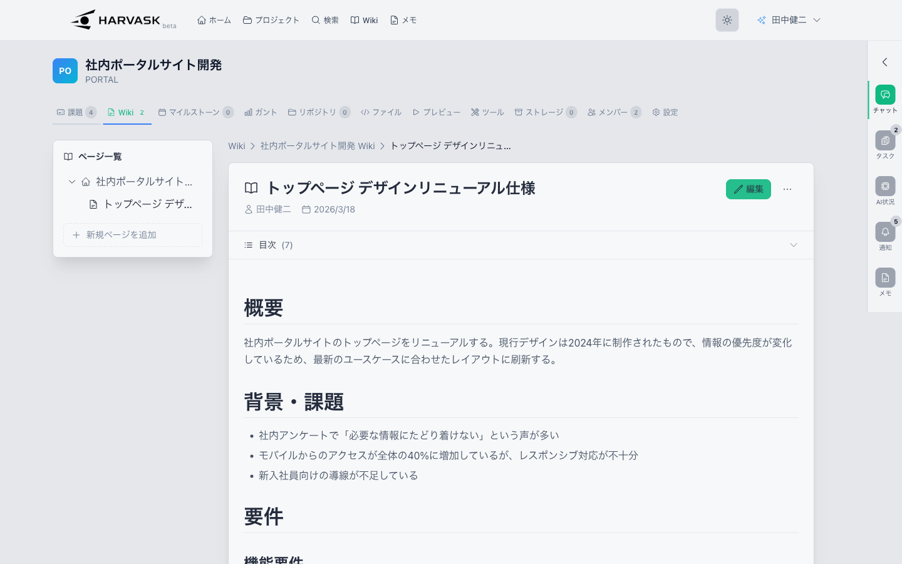
Task: Toggle the light/dark theme button
Action: tap(727, 20)
